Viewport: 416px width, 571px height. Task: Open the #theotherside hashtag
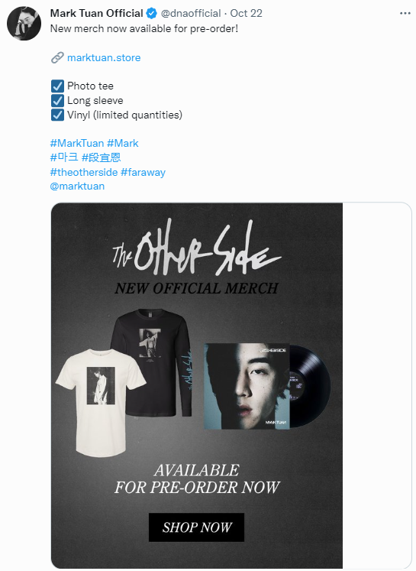click(x=84, y=172)
